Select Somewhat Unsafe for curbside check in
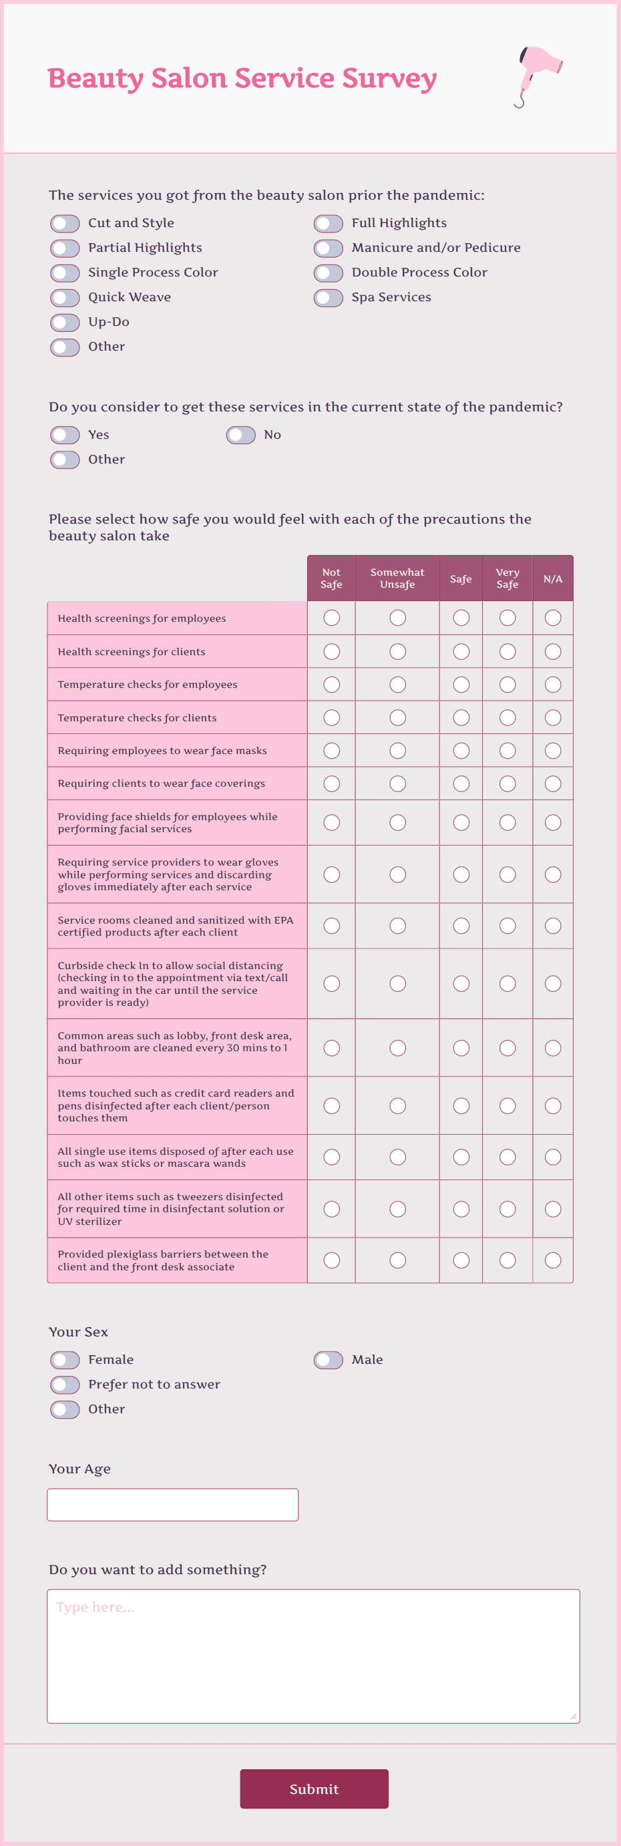Screen dimensions: 621x1846 point(397,983)
